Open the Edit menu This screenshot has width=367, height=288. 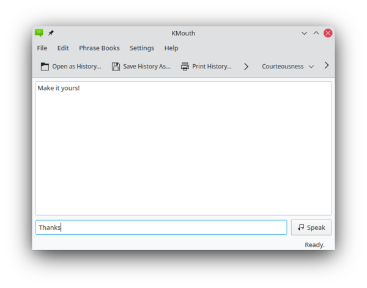pyautogui.click(x=63, y=48)
